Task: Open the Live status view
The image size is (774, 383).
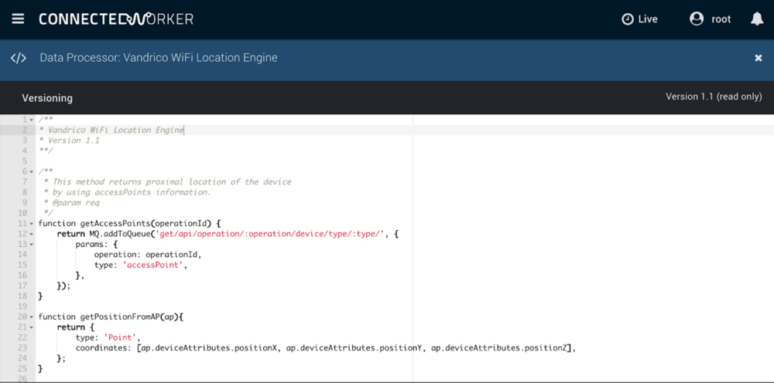Action: click(639, 19)
